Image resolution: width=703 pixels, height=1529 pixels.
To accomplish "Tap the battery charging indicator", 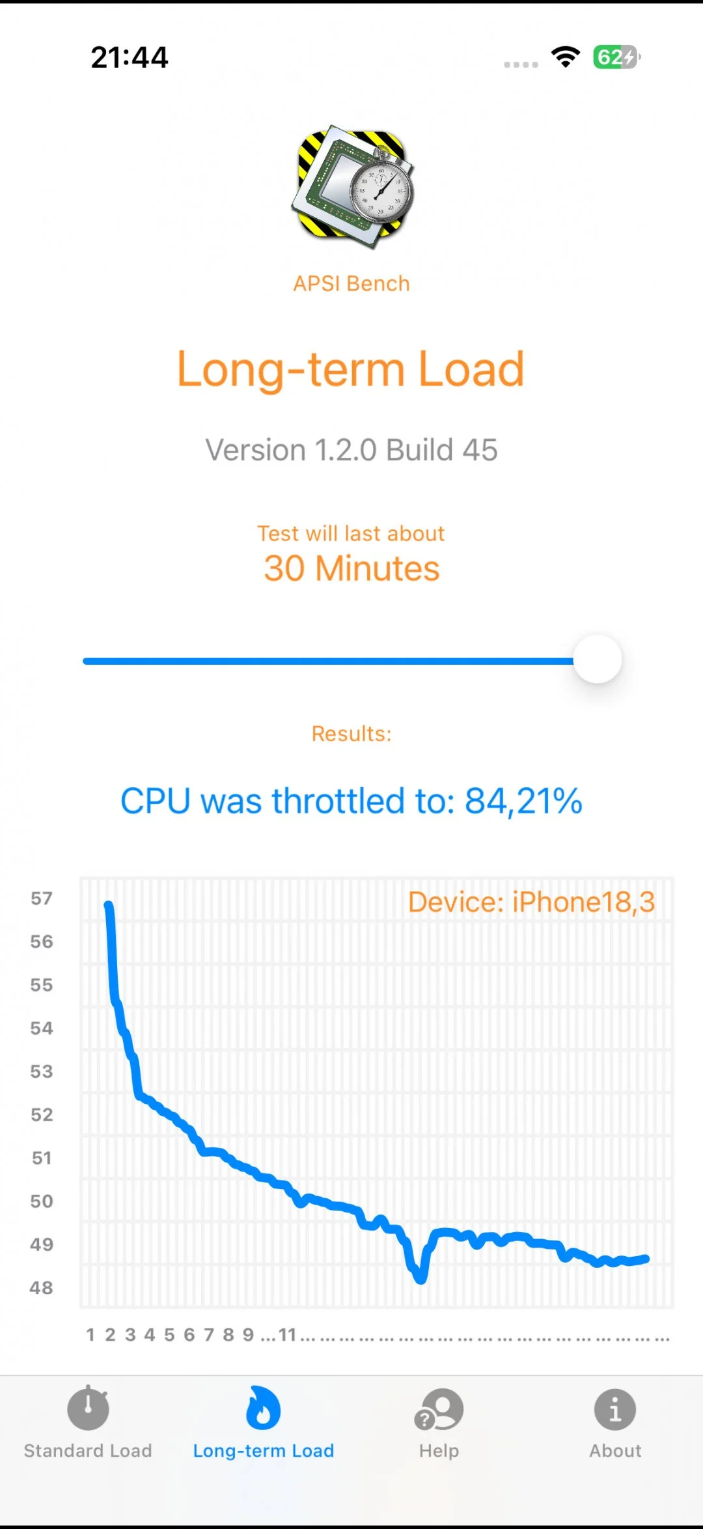I will point(616,57).
